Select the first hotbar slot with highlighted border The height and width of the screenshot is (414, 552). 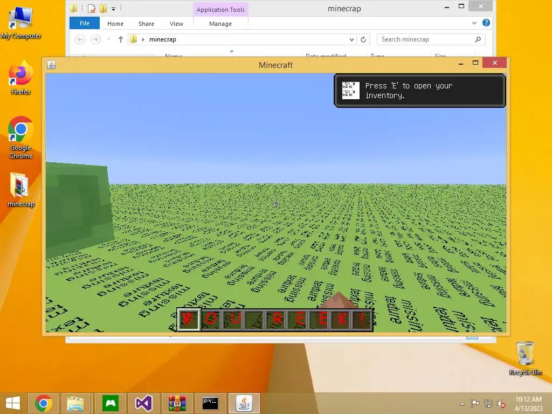(189, 319)
